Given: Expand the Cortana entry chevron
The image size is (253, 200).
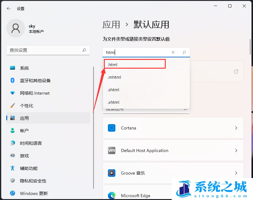Looking at the screenshot, I should point(236,128).
